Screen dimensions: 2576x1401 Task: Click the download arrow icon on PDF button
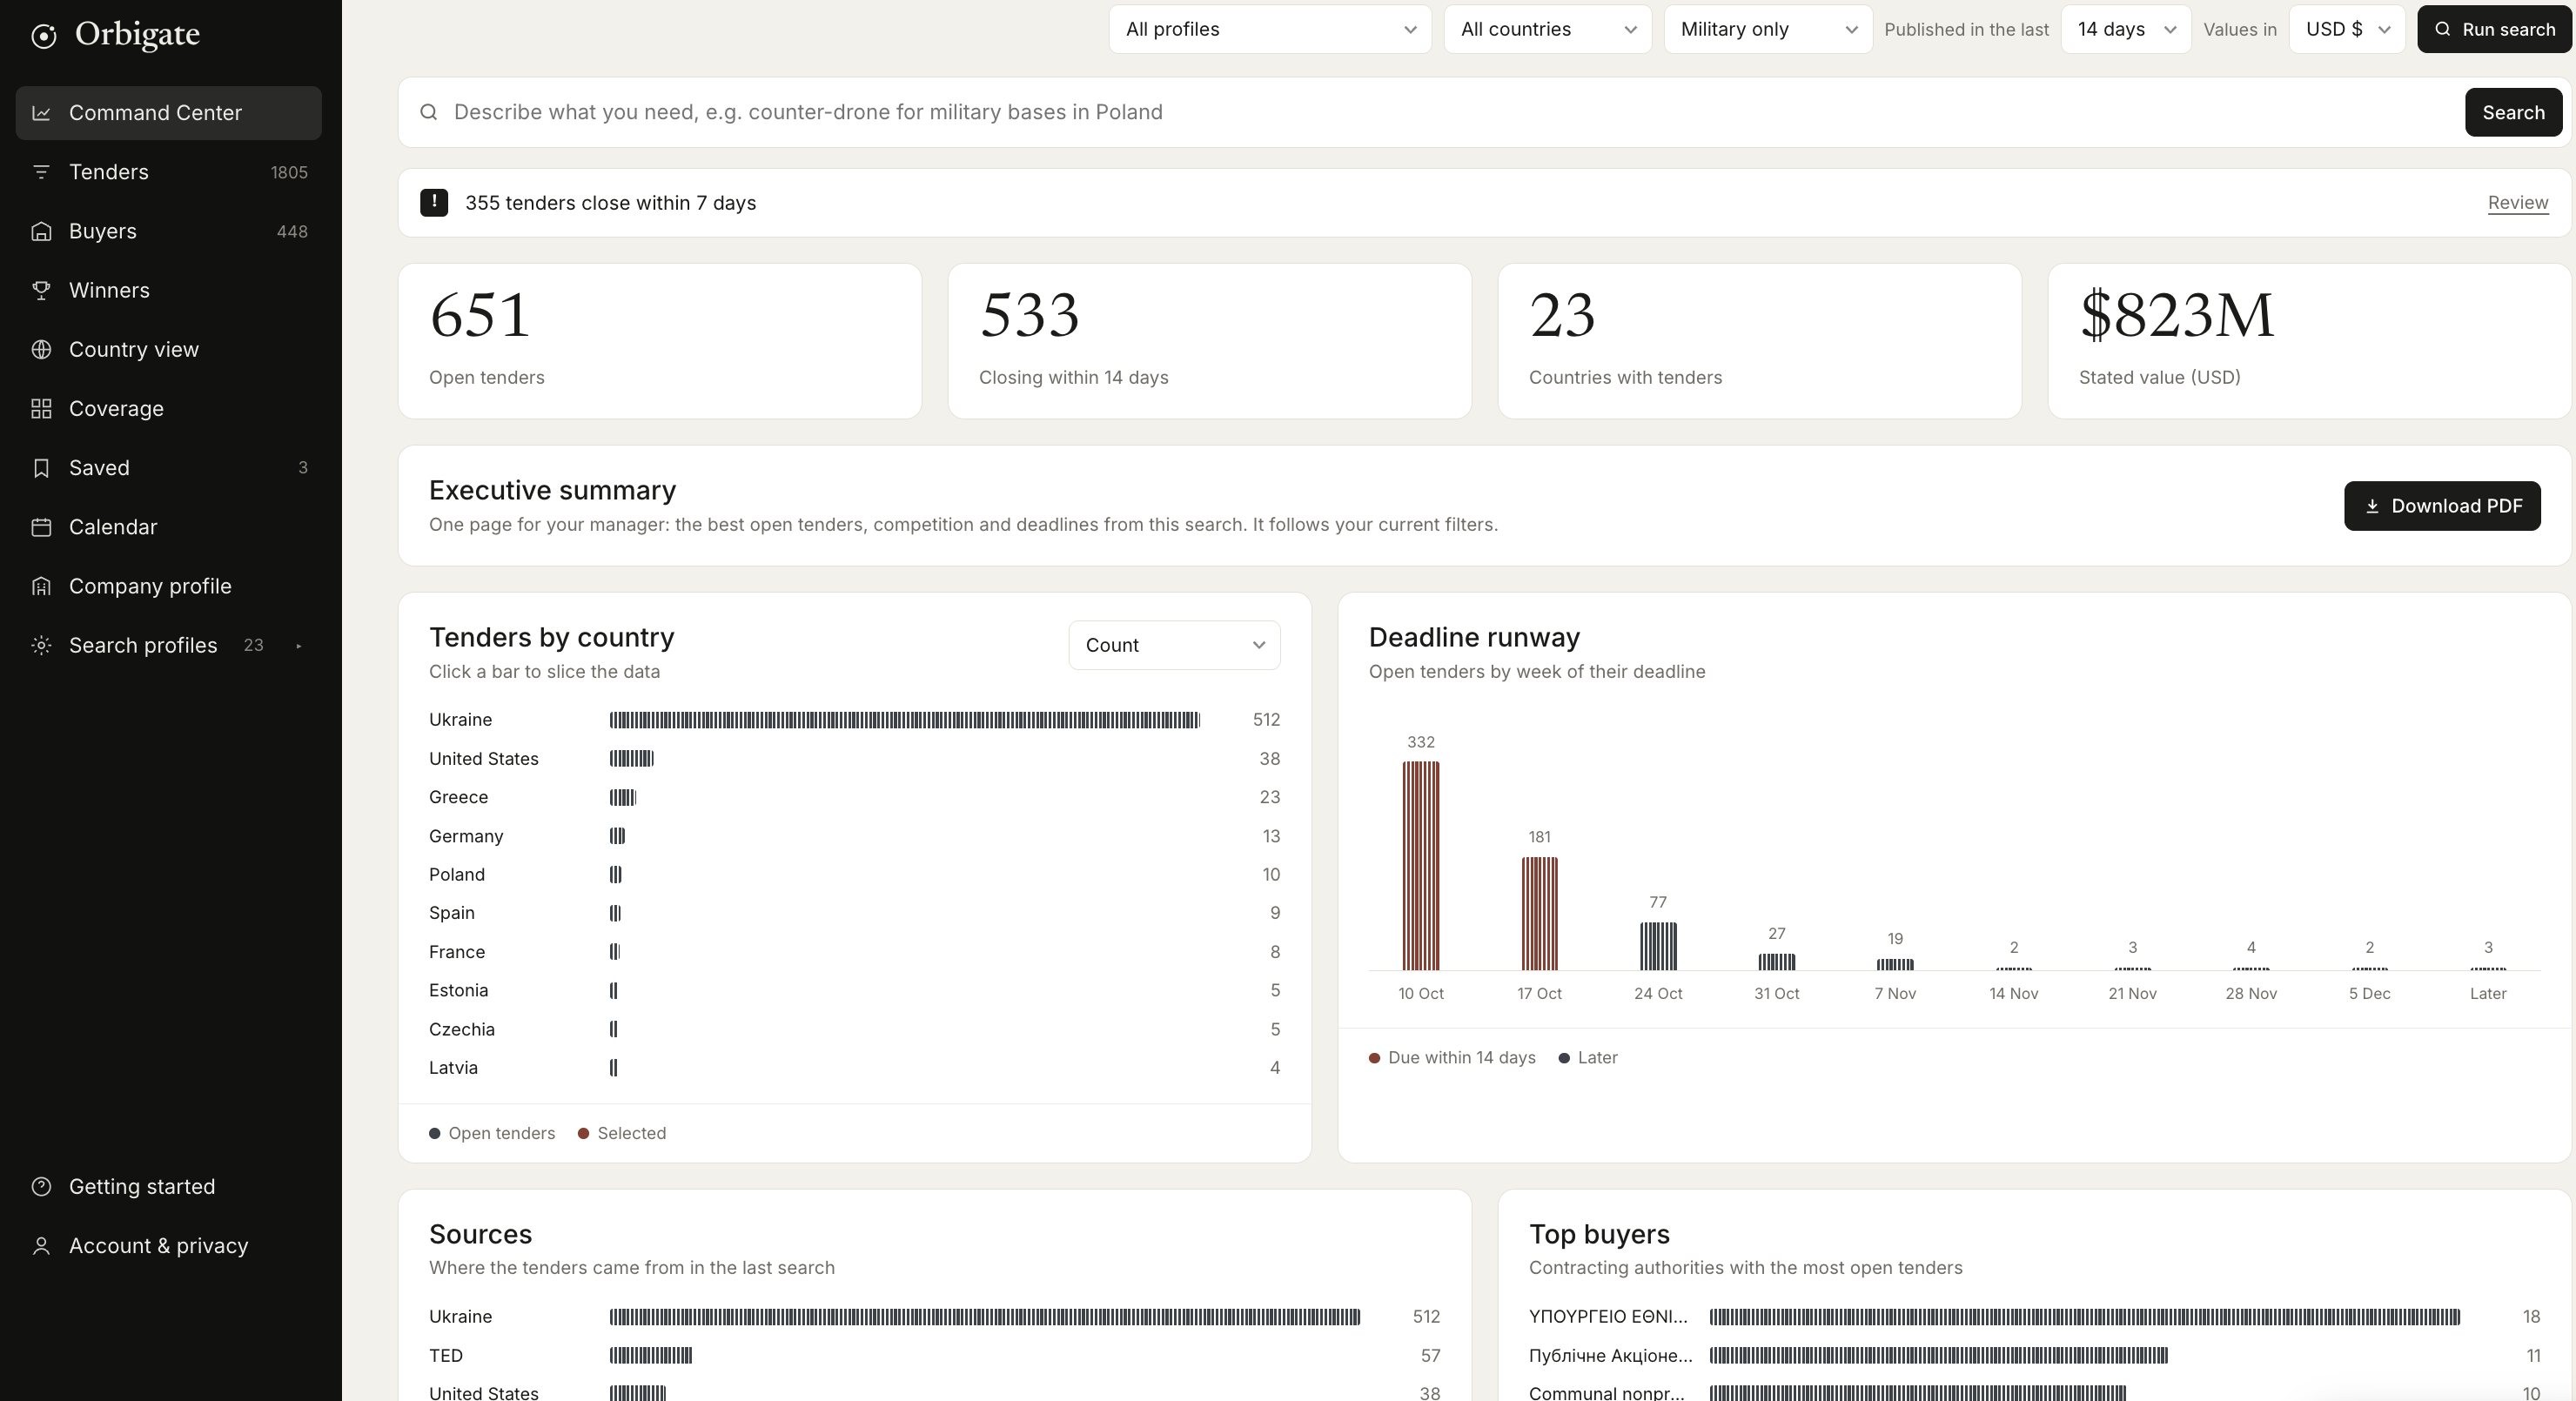[2371, 506]
